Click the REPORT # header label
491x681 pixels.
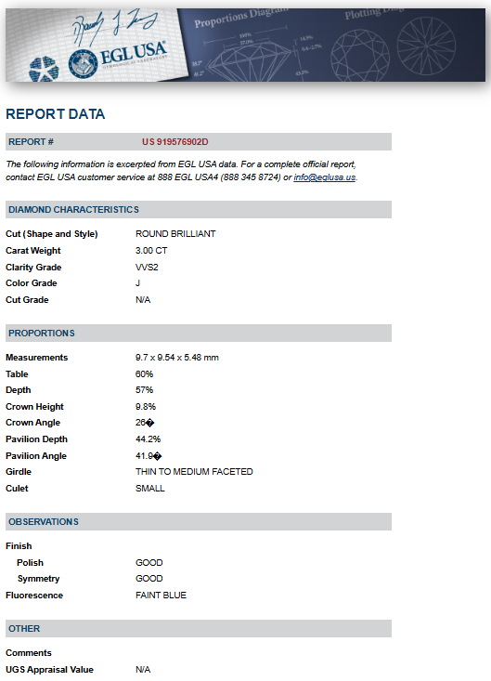click(x=32, y=142)
